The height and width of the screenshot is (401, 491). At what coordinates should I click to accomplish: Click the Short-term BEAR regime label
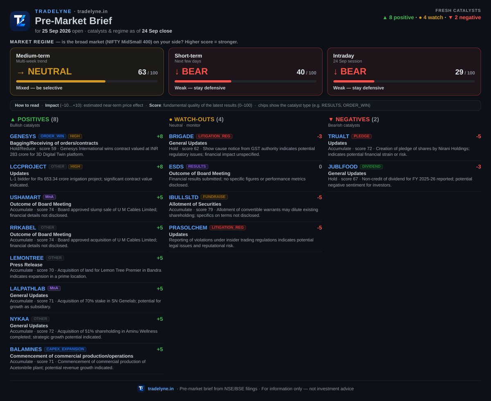191,72
